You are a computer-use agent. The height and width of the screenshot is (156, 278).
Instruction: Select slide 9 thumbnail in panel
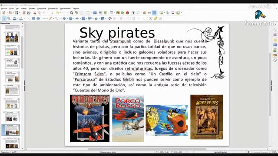pos(12,103)
